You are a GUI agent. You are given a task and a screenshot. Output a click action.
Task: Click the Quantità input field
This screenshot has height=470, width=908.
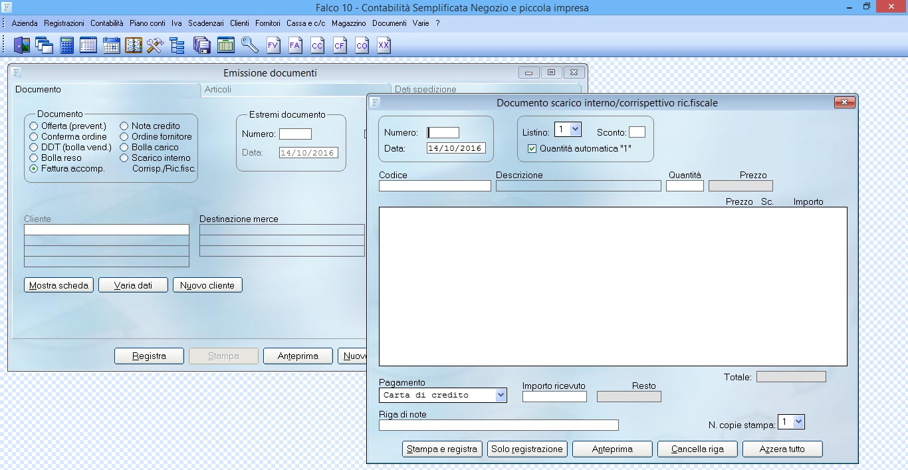point(685,186)
